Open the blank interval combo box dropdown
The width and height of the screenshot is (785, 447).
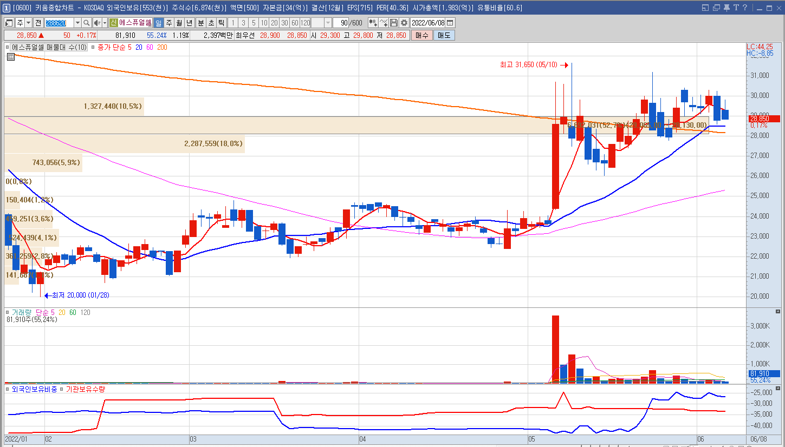[x=328, y=23]
